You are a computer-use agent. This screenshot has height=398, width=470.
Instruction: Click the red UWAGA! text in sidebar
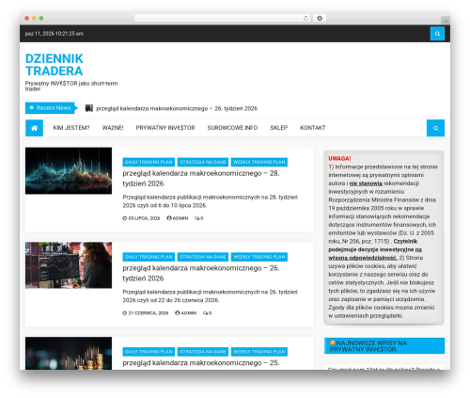coord(339,158)
